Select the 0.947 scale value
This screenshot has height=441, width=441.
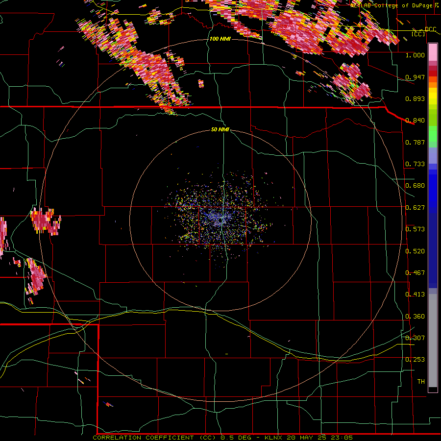point(415,77)
